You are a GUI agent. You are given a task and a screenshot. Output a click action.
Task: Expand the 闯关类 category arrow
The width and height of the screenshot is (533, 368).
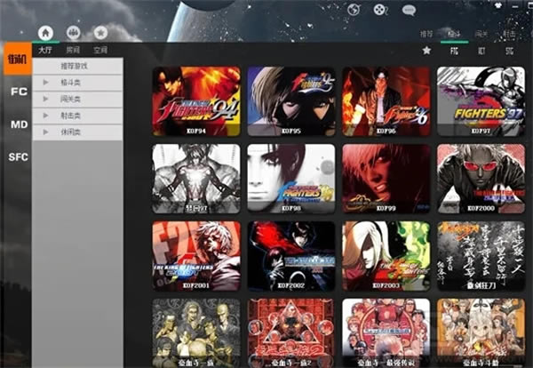45,99
